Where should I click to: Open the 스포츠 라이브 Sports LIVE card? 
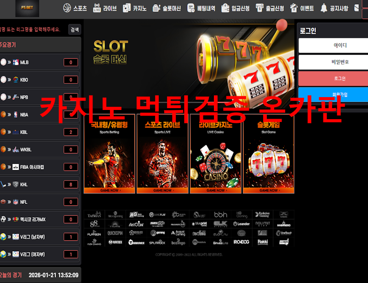[162, 154]
